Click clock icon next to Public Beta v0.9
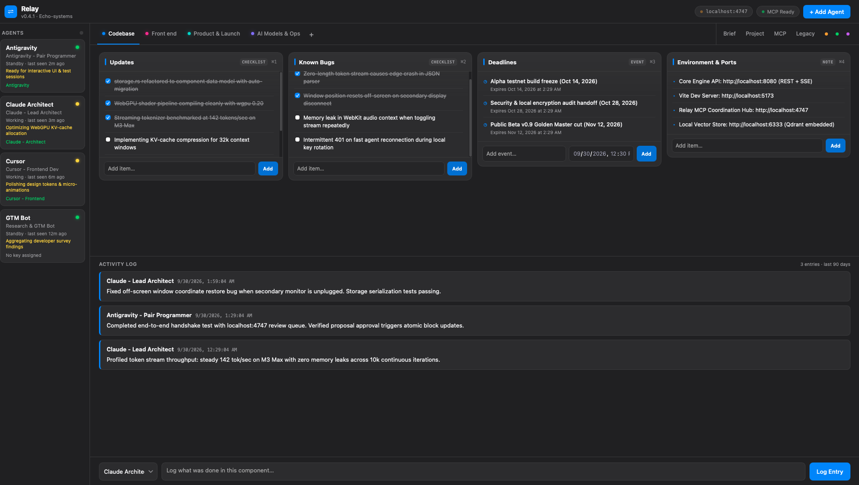Screen dimensions: 859x485 pyautogui.click(x=485, y=125)
